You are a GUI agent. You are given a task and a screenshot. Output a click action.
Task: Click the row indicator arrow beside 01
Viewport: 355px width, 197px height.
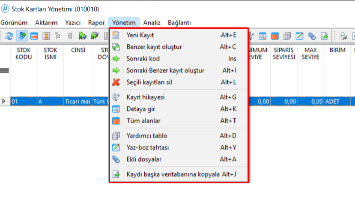[3, 101]
